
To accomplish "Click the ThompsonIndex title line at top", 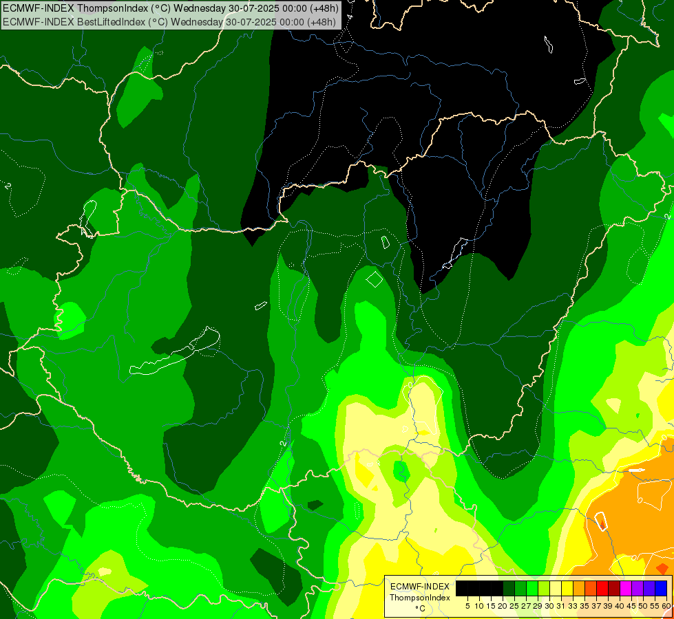I will pyautogui.click(x=171, y=8).
